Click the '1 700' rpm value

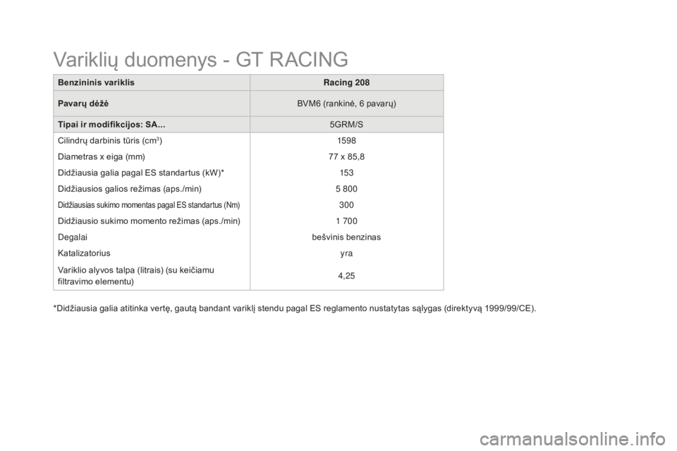pos(346,221)
